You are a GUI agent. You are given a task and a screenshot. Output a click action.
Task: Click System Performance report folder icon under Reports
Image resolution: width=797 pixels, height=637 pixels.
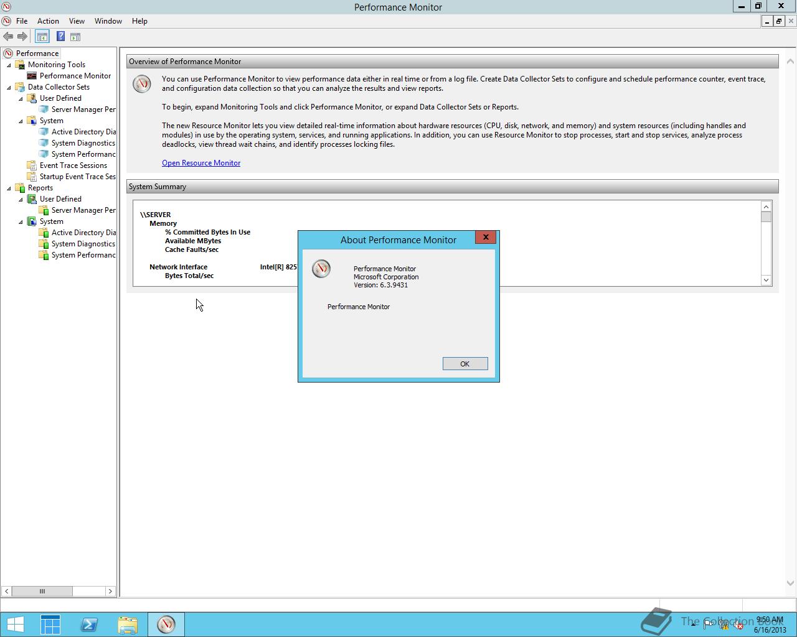[44, 255]
